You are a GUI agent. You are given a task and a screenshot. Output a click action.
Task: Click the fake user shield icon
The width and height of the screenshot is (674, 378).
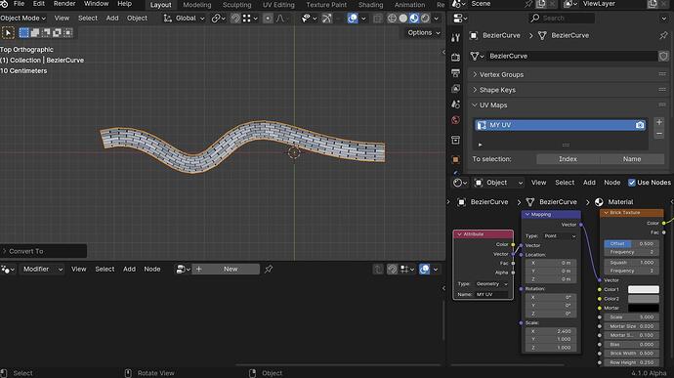(663, 56)
